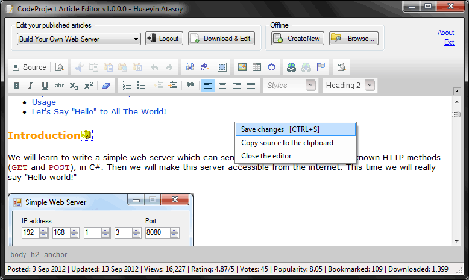Insert a numbered list
The height and width of the screenshot is (280, 469).
pyautogui.click(x=127, y=86)
